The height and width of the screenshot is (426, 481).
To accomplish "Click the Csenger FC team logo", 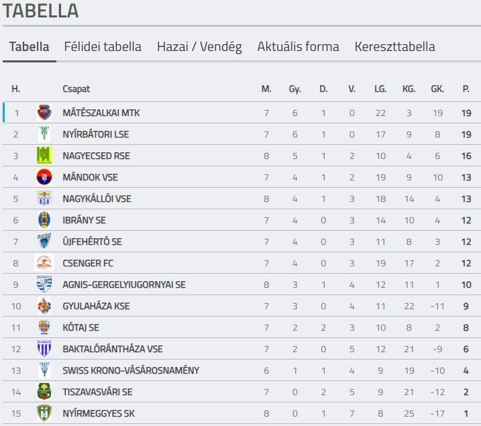I will click(x=44, y=263).
